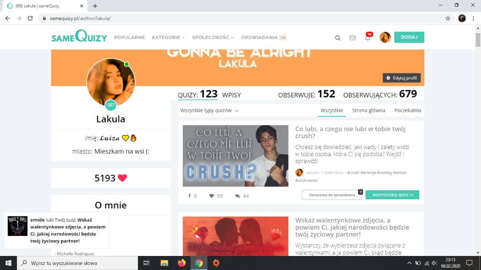The height and width of the screenshot is (270, 481).
Task: Click the comments bubble icon showing 44
Action: tap(237, 196)
